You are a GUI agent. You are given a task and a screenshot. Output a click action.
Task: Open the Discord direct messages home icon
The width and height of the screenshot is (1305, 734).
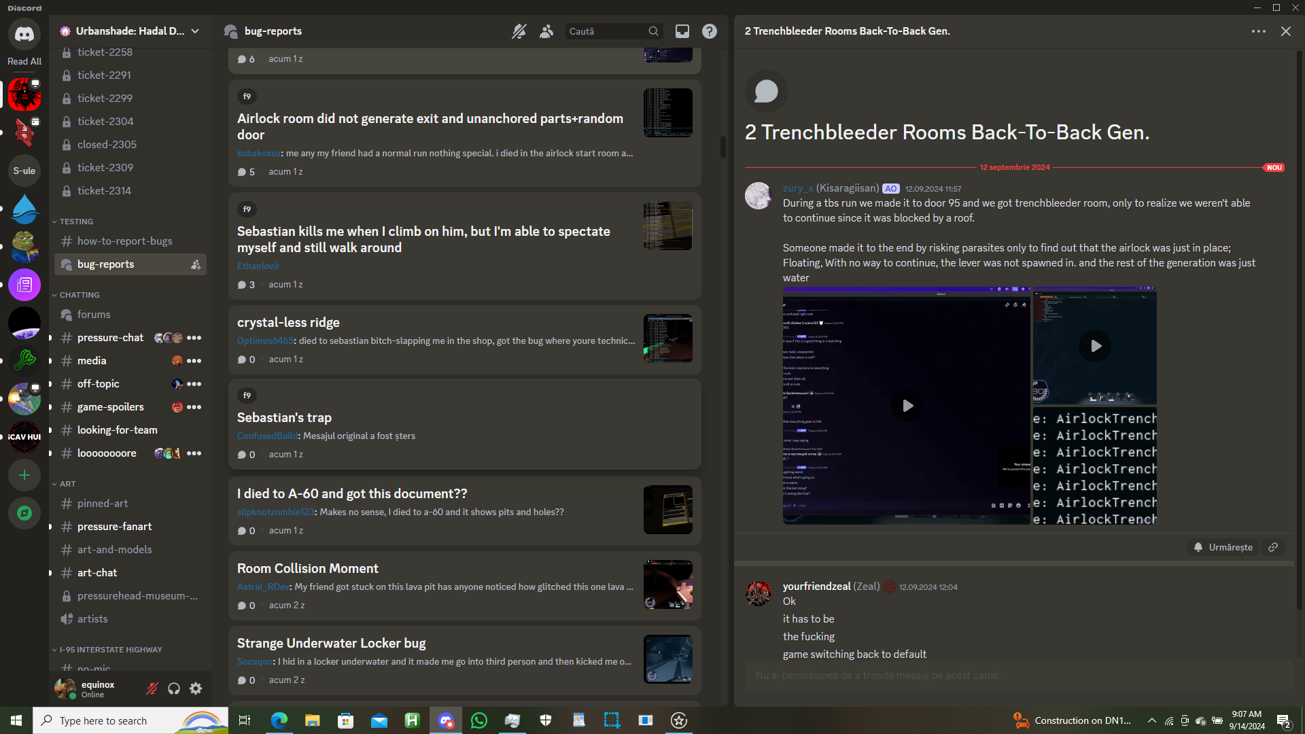[24, 34]
